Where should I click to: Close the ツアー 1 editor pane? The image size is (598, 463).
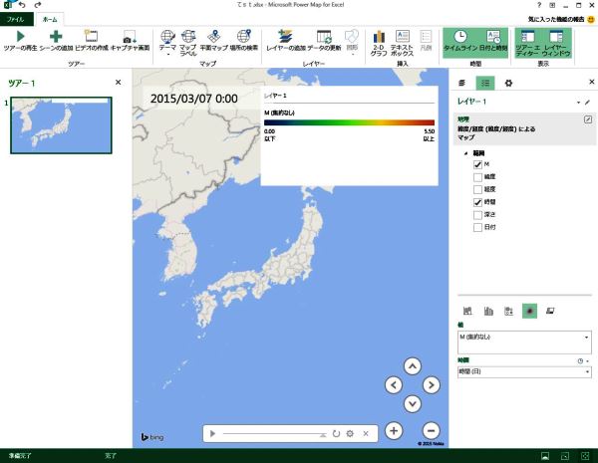[119, 83]
